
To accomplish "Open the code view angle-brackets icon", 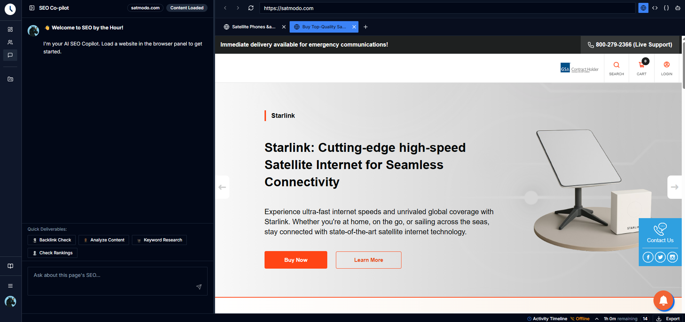I will click(x=655, y=8).
